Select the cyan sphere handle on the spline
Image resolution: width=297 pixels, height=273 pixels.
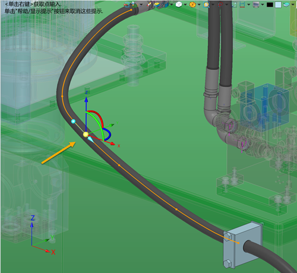pos(73,121)
